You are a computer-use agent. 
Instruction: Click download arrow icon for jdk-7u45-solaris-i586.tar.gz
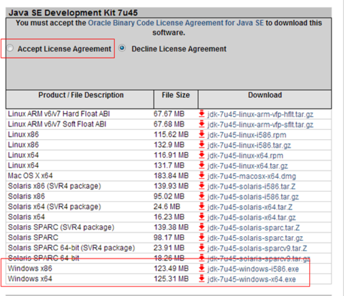pyautogui.click(x=202, y=196)
